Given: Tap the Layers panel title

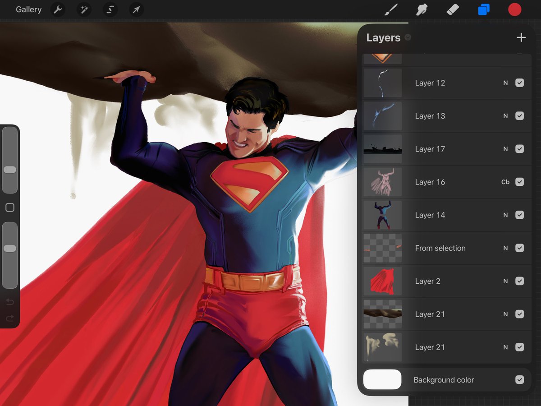Looking at the screenshot, I should [x=383, y=38].
